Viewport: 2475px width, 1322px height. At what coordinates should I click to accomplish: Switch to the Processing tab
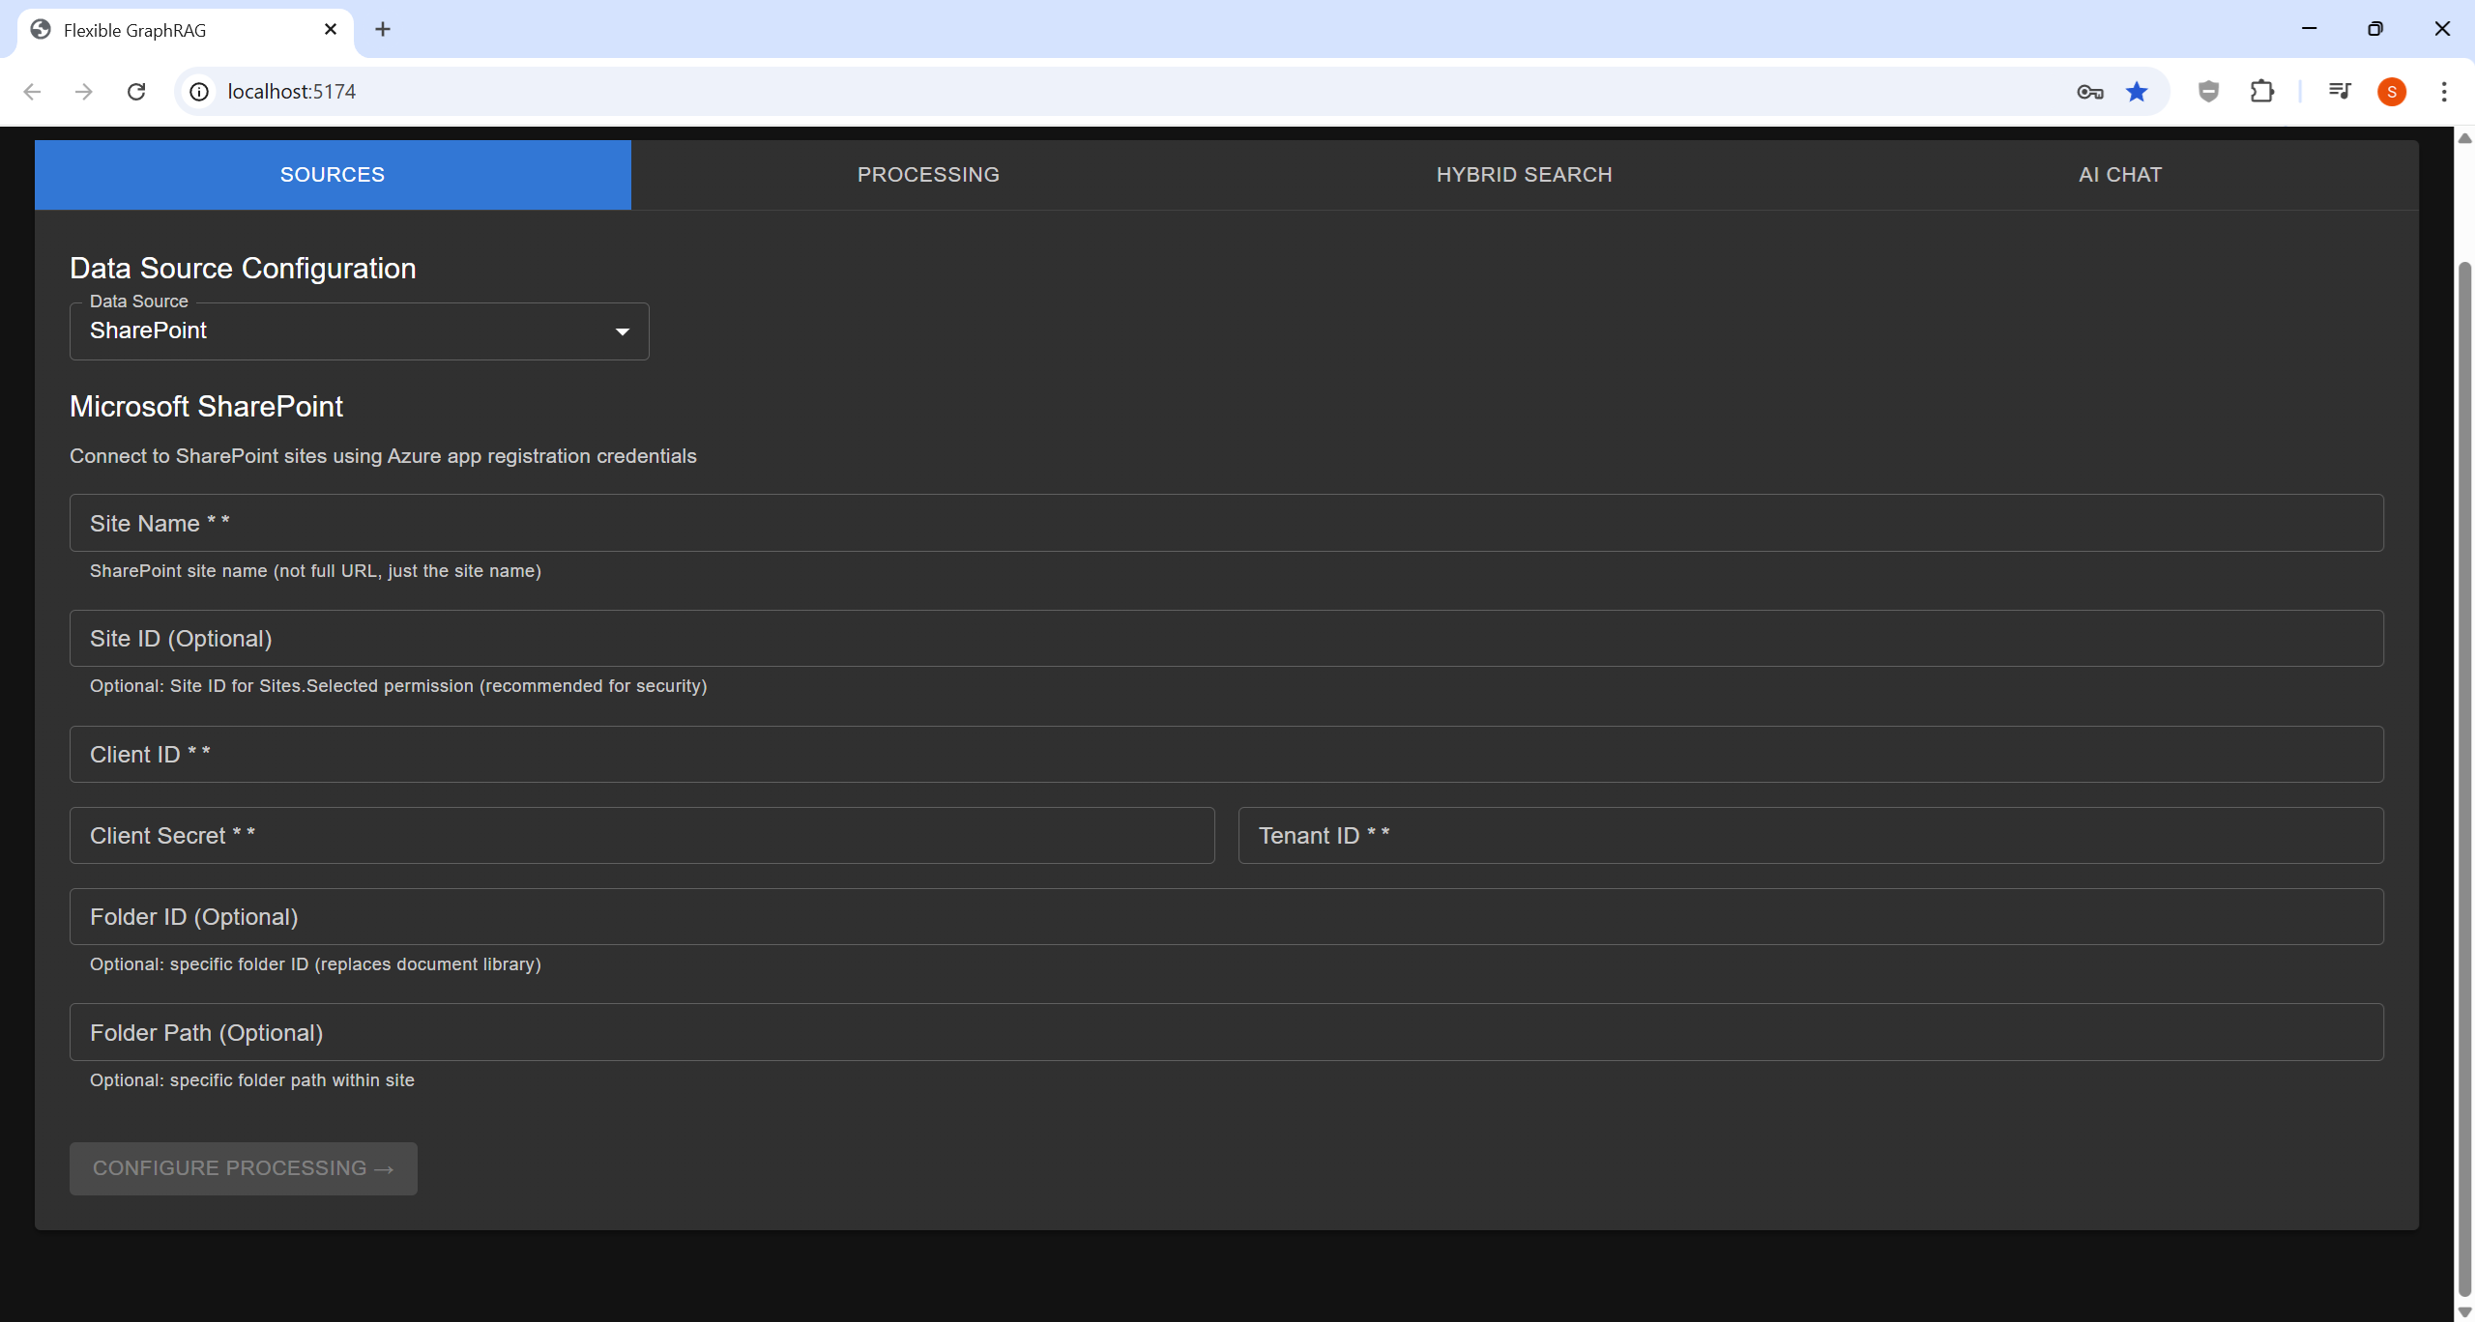(927, 174)
